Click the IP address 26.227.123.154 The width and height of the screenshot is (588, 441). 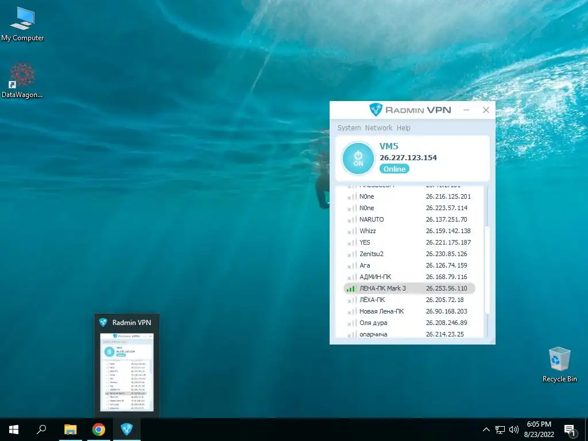408,157
